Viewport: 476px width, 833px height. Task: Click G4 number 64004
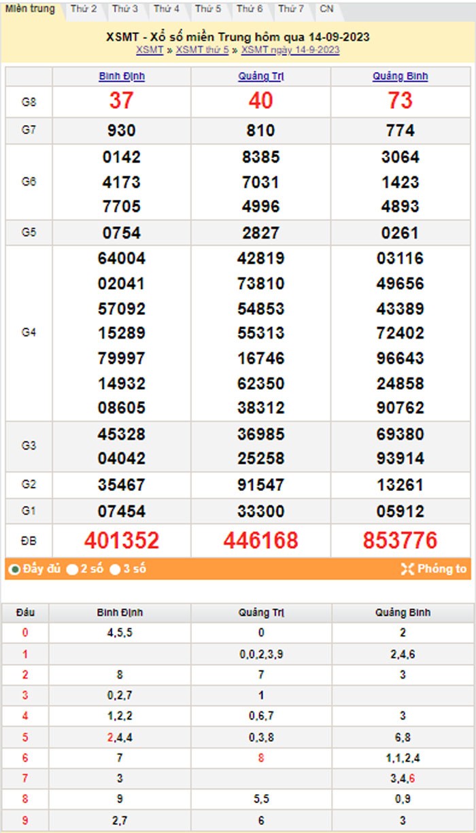pos(122,258)
